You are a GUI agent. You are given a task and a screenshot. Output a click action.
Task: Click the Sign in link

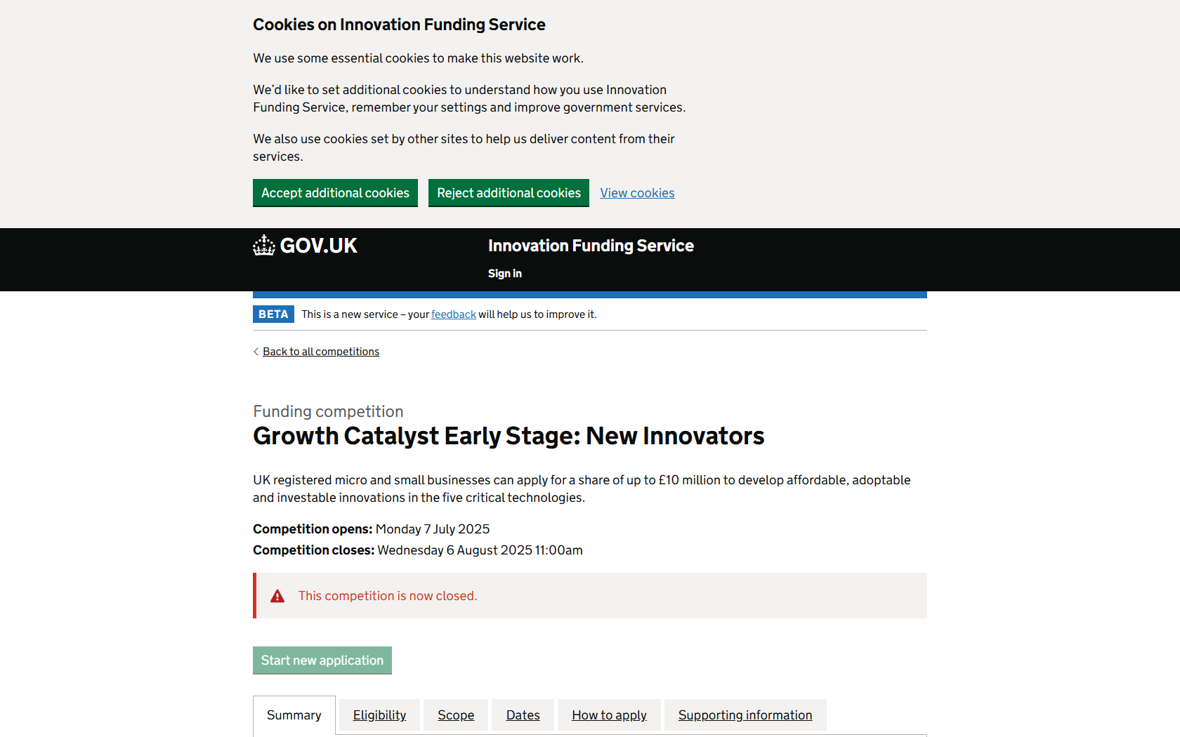[x=505, y=274]
